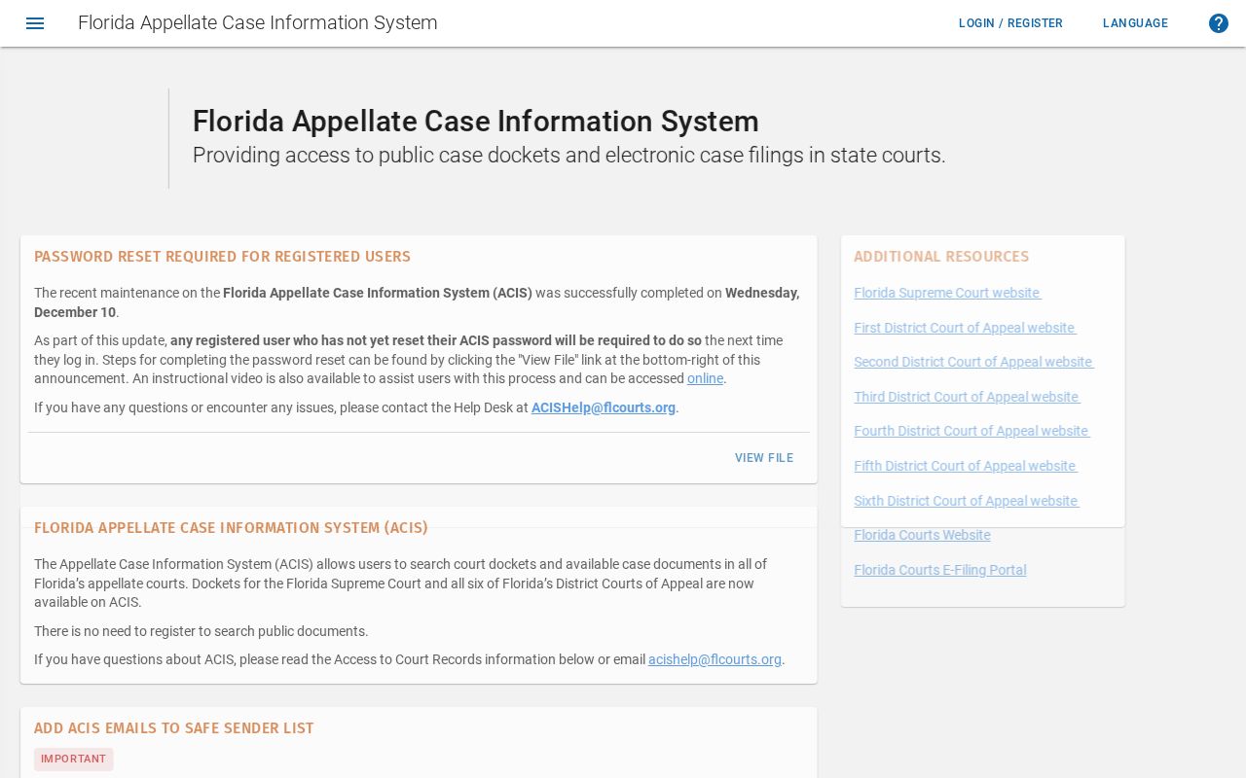Click the red 'Important' tag
This screenshot has width=1246, height=778.
[x=74, y=760]
